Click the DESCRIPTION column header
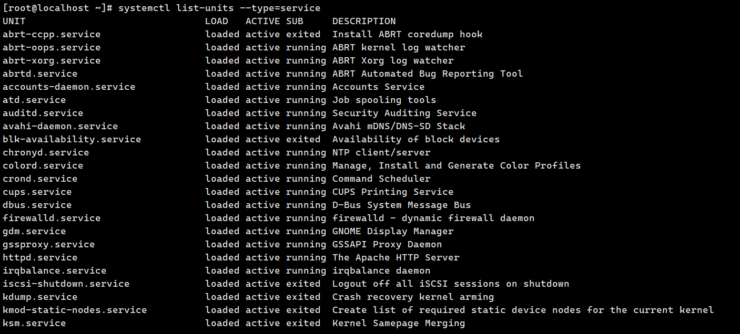Screen dimensions: 740x334 [364, 21]
